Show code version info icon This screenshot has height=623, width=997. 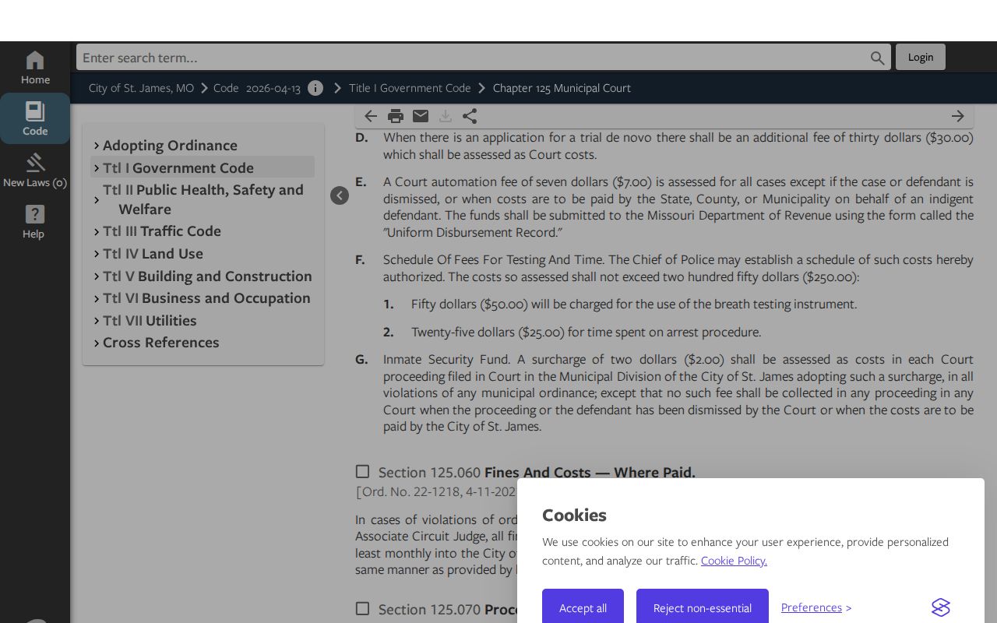pos(315,88)
